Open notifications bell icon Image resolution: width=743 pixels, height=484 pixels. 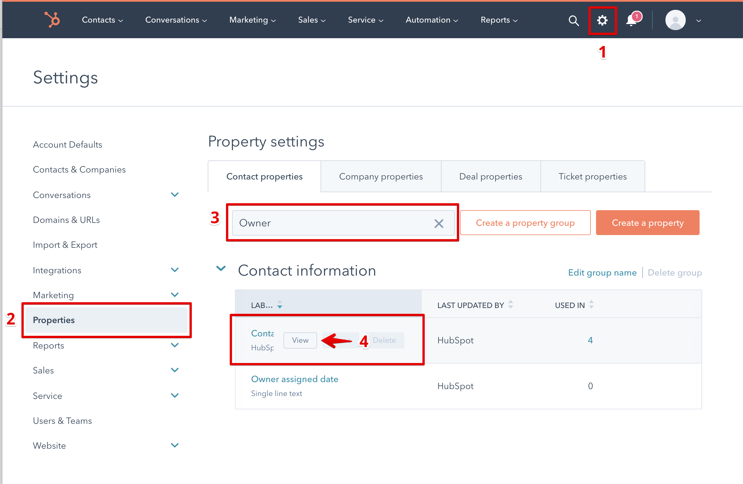click(632, 21)
